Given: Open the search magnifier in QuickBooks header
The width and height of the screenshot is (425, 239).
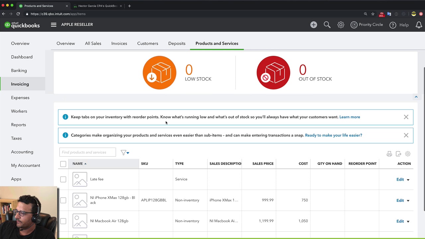Looking at the screenshot, I should tap(327, 25).
